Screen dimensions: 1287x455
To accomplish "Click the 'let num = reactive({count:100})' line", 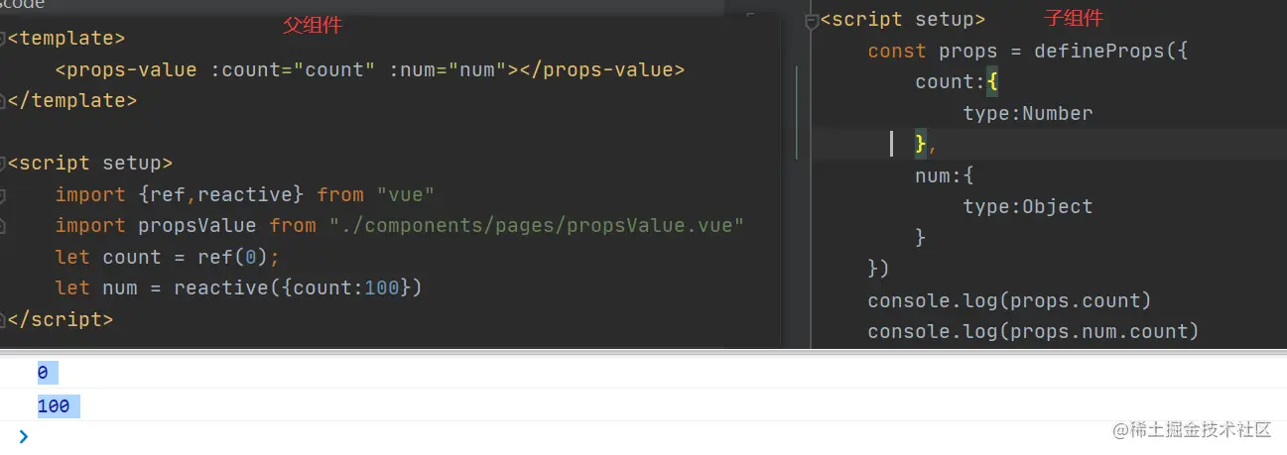I will [x=239, y=288].
